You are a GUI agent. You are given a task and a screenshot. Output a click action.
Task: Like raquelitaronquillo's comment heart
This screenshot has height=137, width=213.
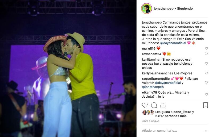click(206, 83)
